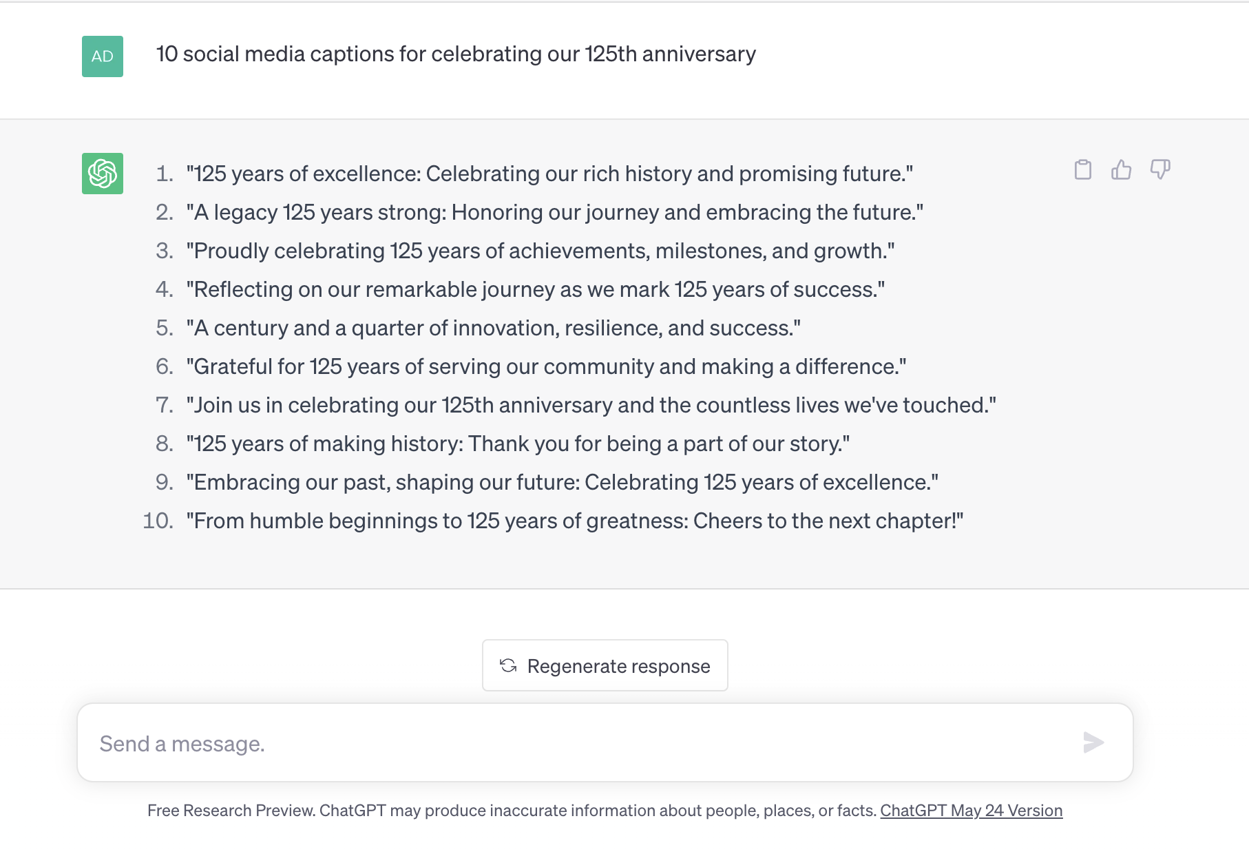This screenshot has width=1249, height=854.
Task: Click caption 2 about a legacy 125 years strong
Action: coord(555,212)
